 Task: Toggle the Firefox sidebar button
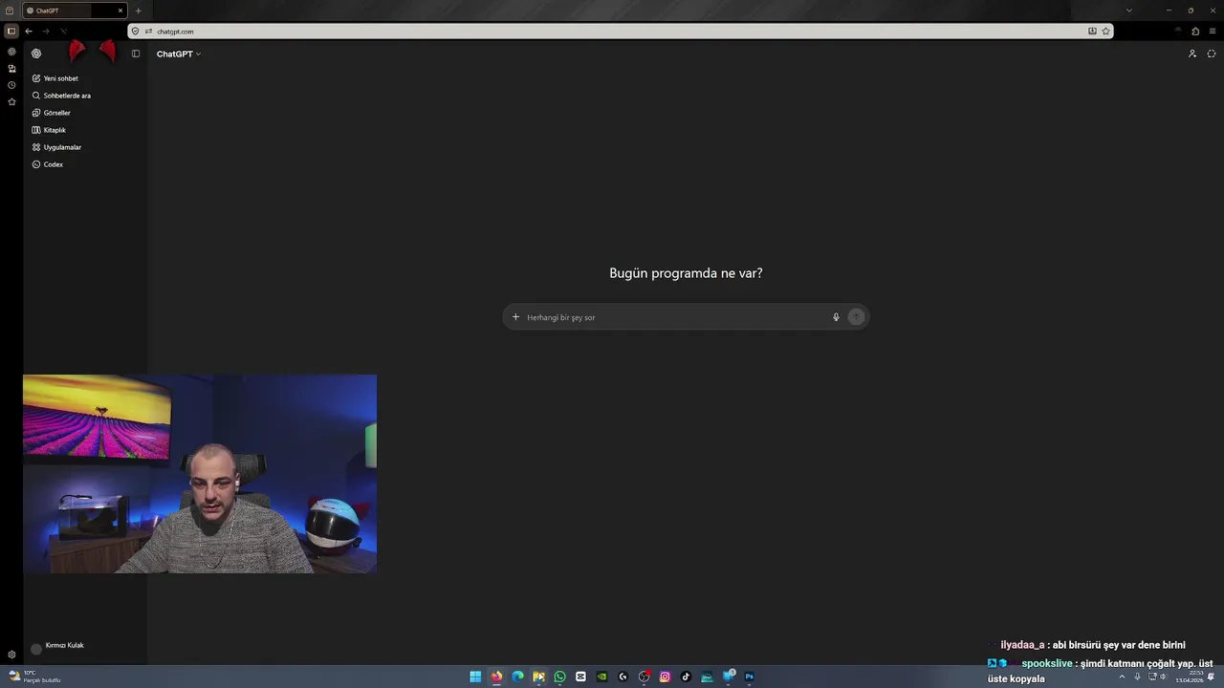point(11,31)
